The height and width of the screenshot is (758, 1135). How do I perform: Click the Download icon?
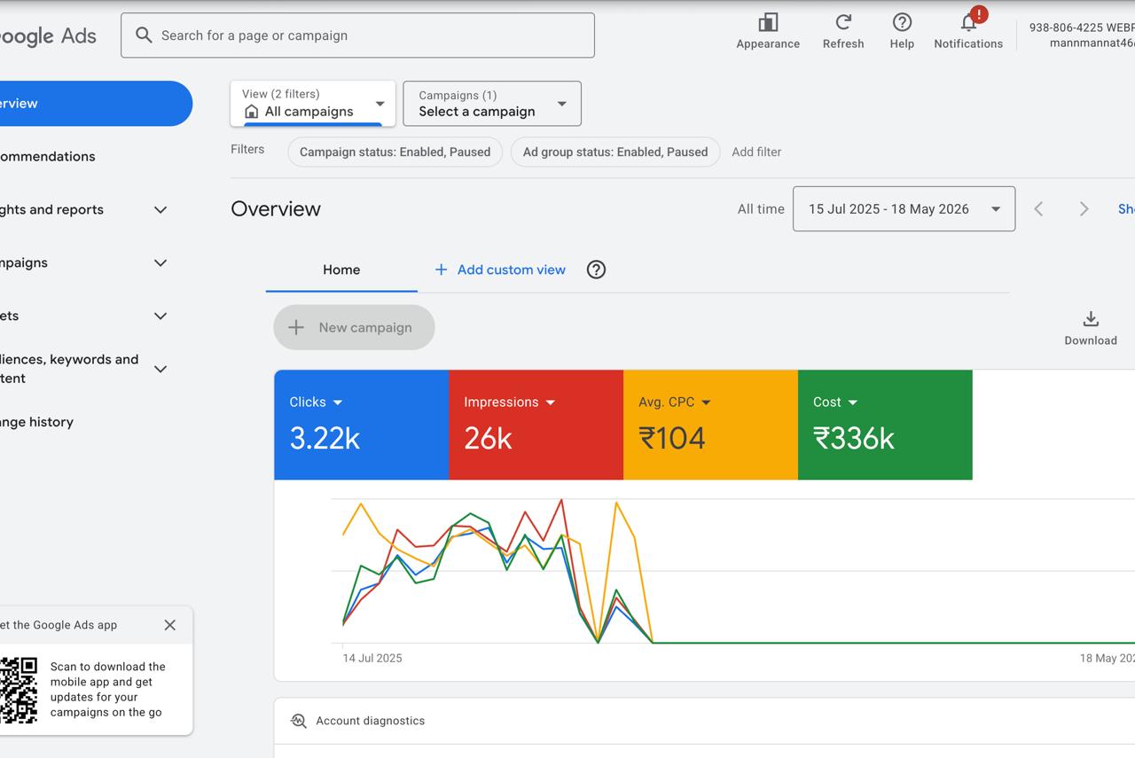[1091, 319]
